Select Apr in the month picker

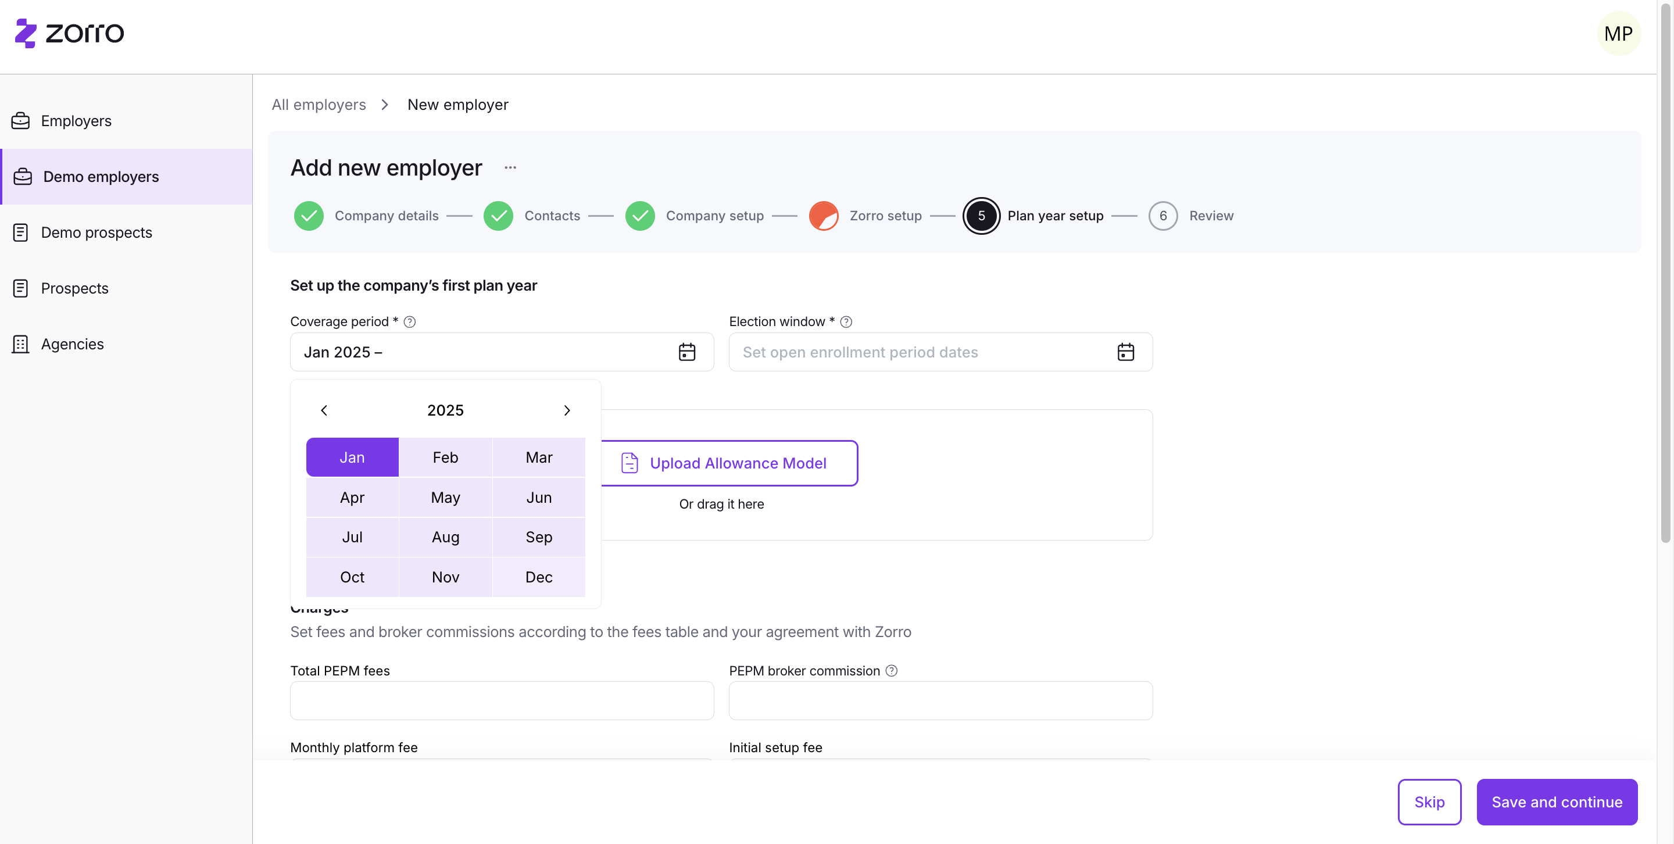coord(352,498)
